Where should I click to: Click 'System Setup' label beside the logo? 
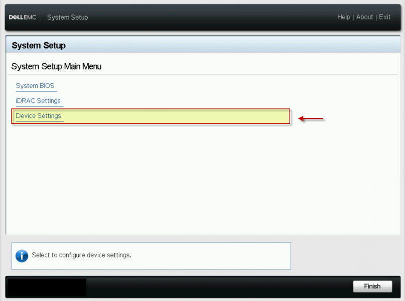pos(67,17)
